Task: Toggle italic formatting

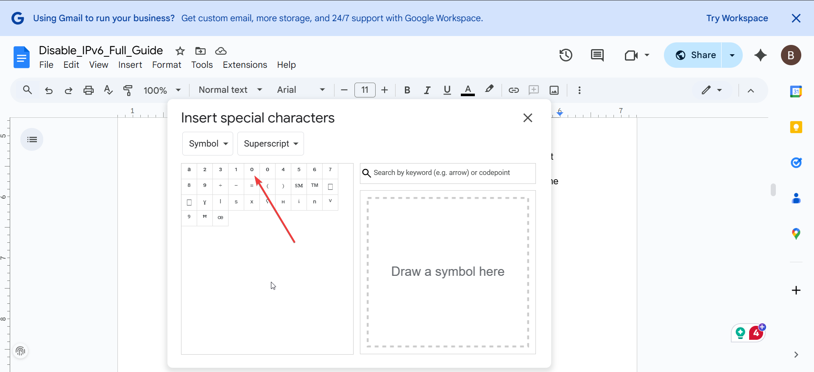Action: pos(427,90)
